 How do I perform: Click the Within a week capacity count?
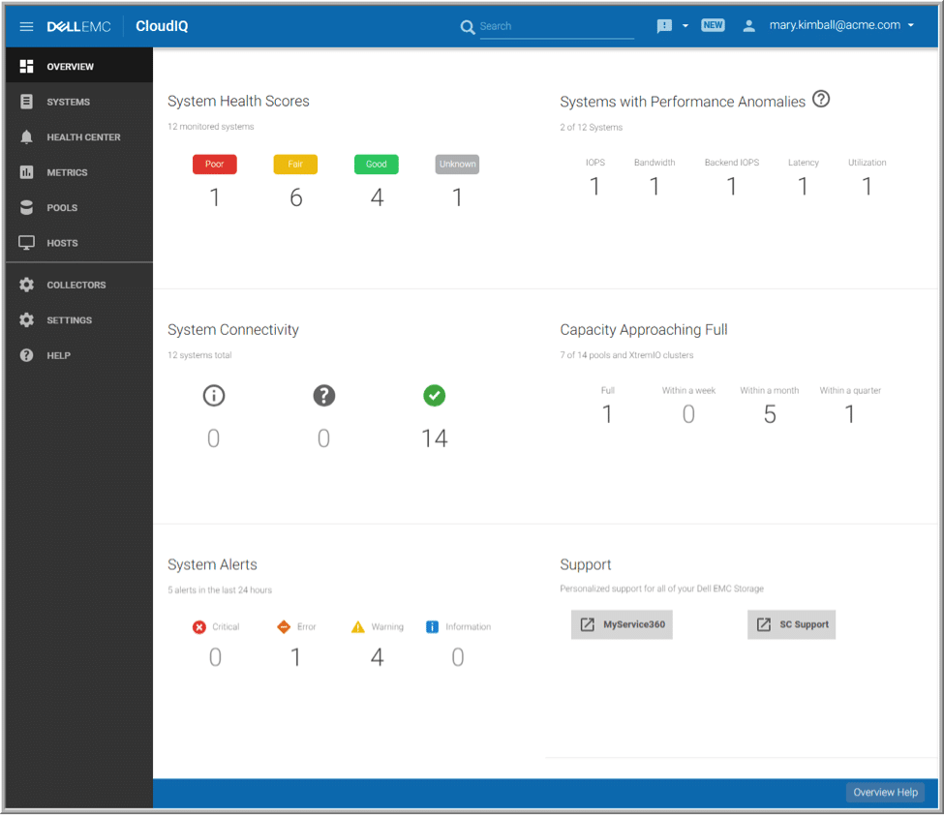point(688,414)
